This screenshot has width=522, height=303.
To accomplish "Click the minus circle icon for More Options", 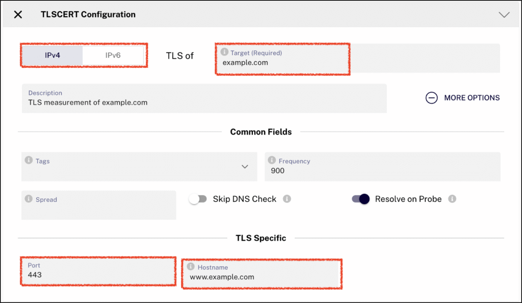I will [432, 98].
